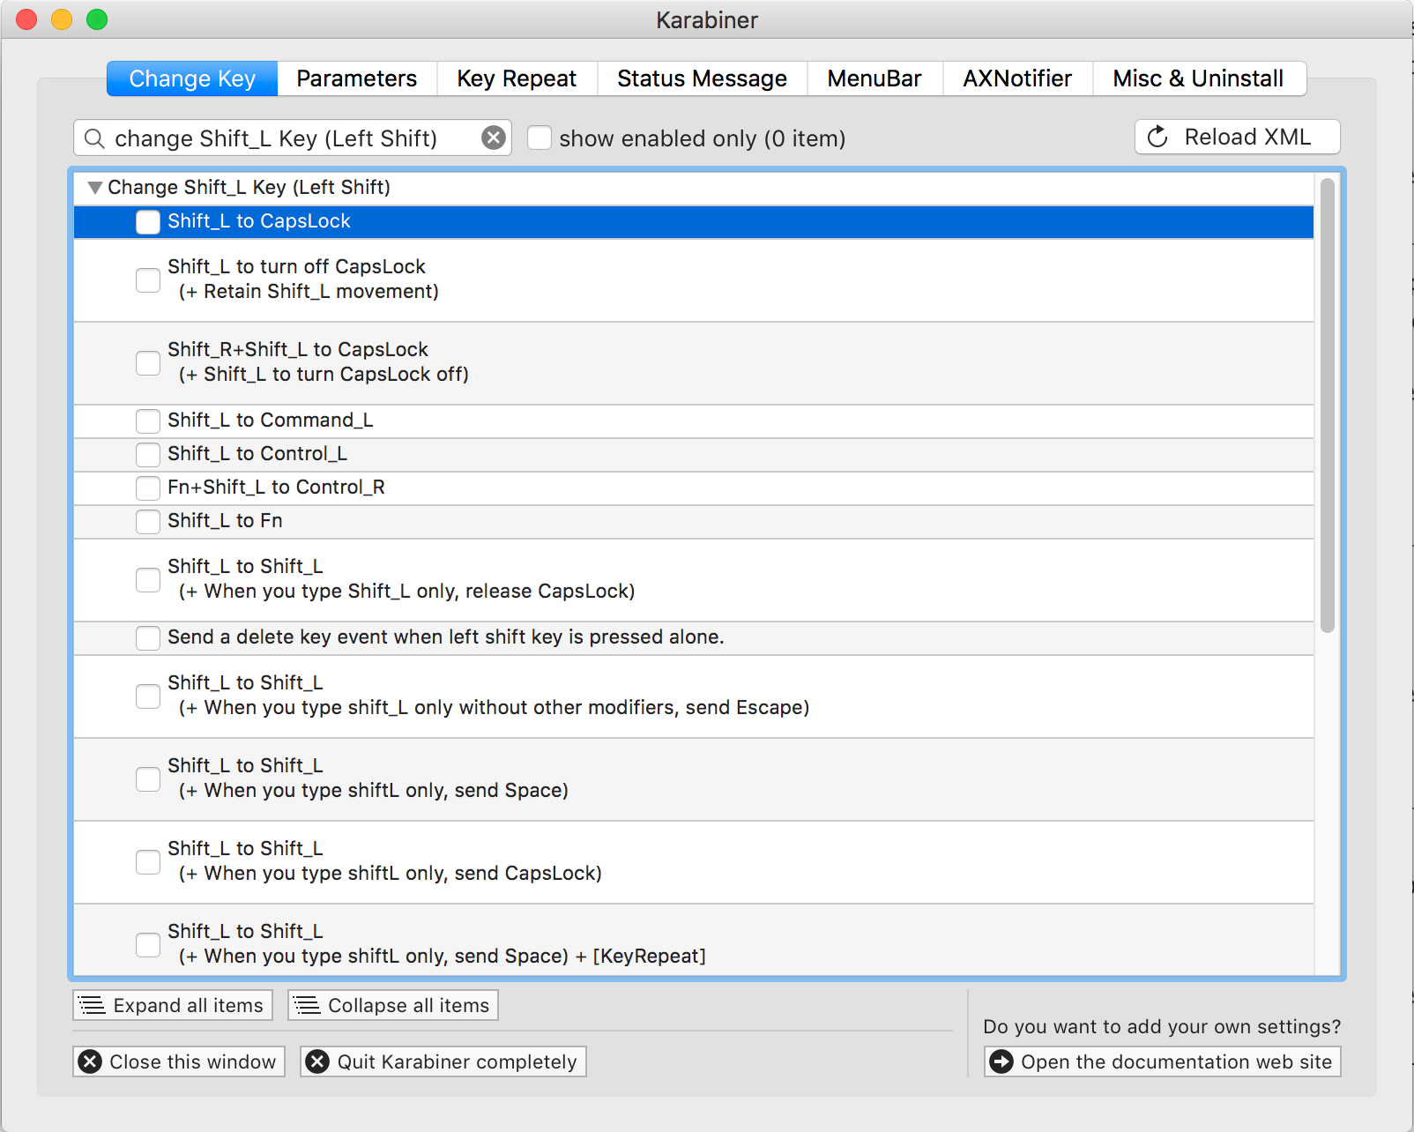Toggle Shift_L to turn off CapsLock checkbox
This screenshot has height=1132, width=1414.
pos(148,280)
